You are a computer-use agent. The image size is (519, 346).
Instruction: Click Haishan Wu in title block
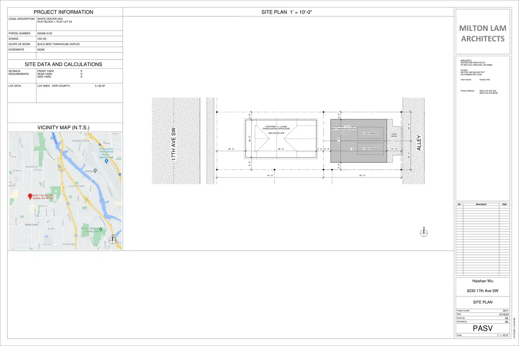coord(483,281)
